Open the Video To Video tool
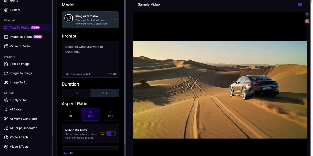Screen dimensions: 313x156 pos(20,46)
